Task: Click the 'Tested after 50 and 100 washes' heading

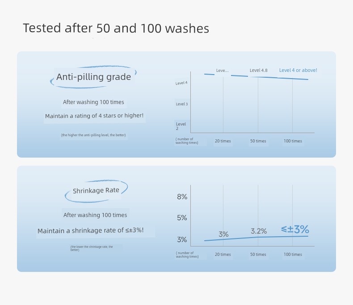Action: [x=116, y=28]
